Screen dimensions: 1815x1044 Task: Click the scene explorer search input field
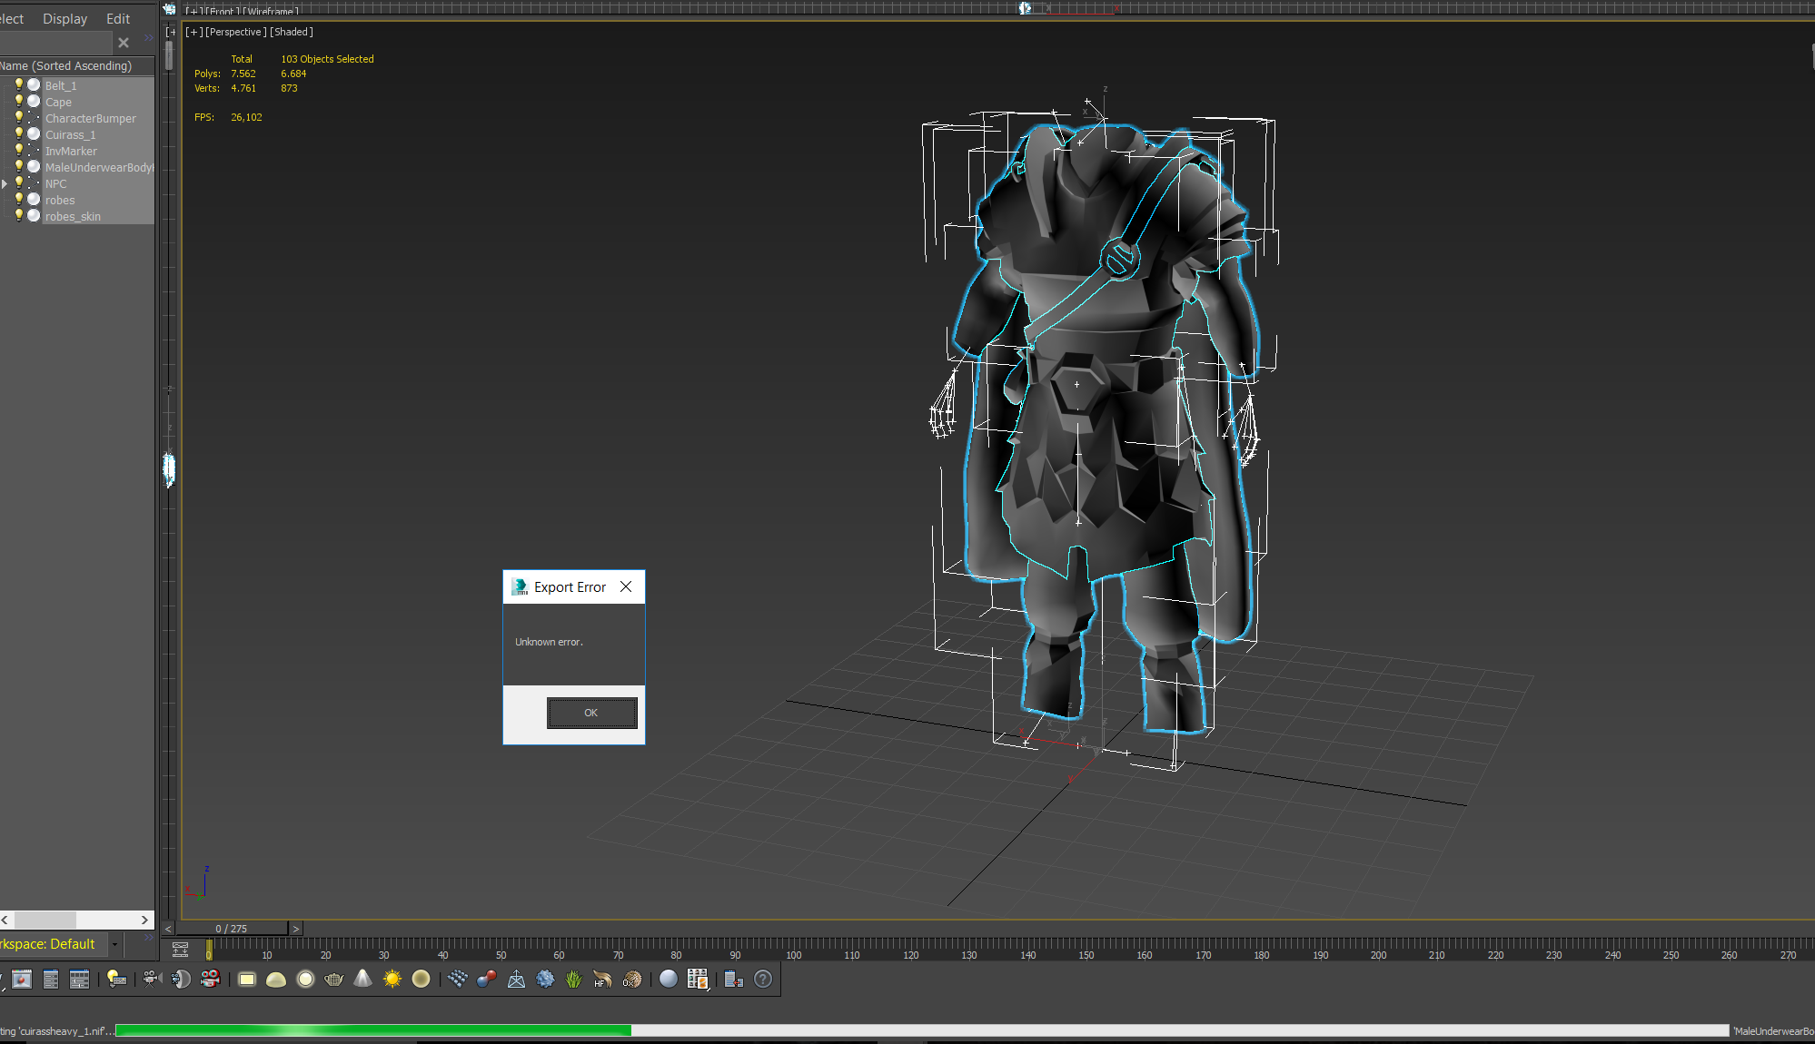click(x=56, y=43)
